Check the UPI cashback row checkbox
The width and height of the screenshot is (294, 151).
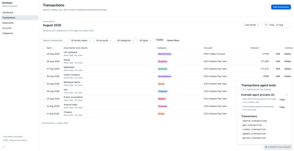coord(43,54)
